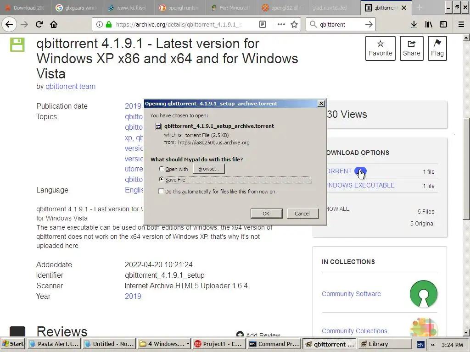The height and width of the screenshot is (352, 470).
Task: Click the scrollbar up arrow
Action: [466, 38]
